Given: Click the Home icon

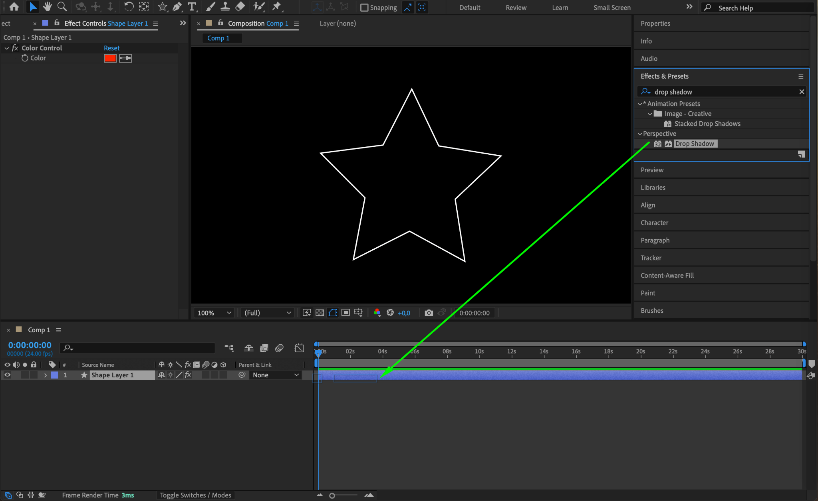Looking at the screenshot, I should click(x=14, y=7).
